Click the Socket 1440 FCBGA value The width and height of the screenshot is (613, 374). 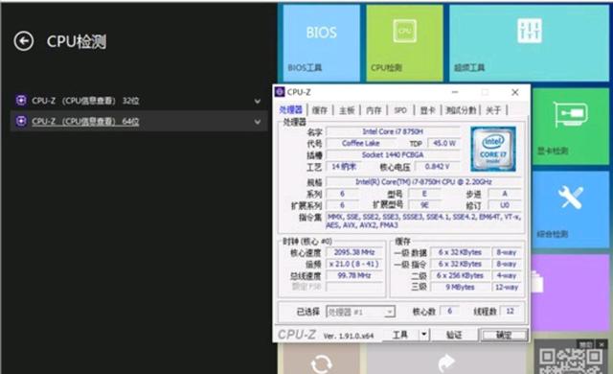pyautogui.click(x=393, y=155)
